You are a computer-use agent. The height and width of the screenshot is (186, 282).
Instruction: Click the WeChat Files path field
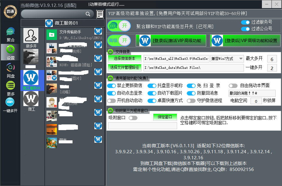[194, 68]
